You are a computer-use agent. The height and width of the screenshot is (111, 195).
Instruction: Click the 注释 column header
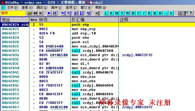tap(157, 20)
